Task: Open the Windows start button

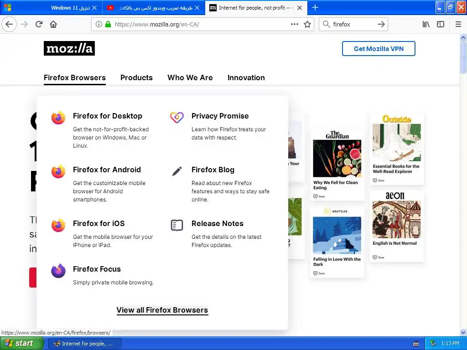Action: [x=22, y=344]
